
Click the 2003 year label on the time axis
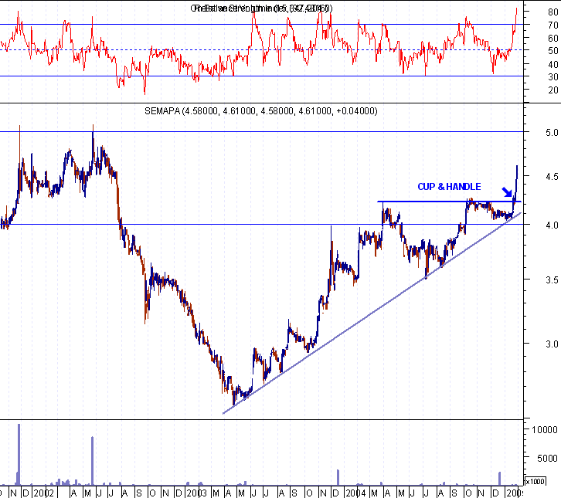point(196,493)
